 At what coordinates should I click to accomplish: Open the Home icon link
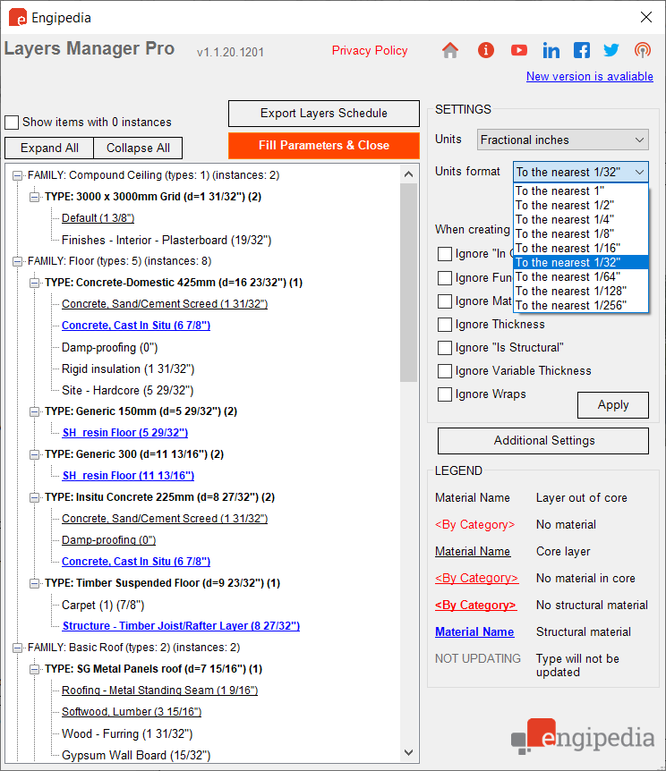tap(450, 50)
